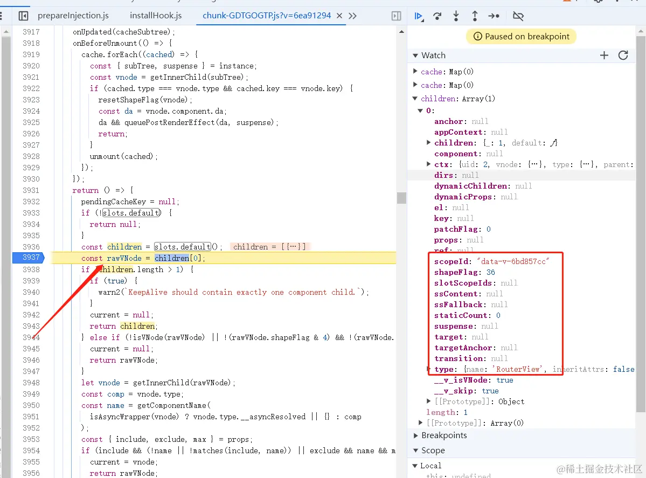Expand the type: RouterView property
The height and width of the screenshot is (478, 646).
428,369
